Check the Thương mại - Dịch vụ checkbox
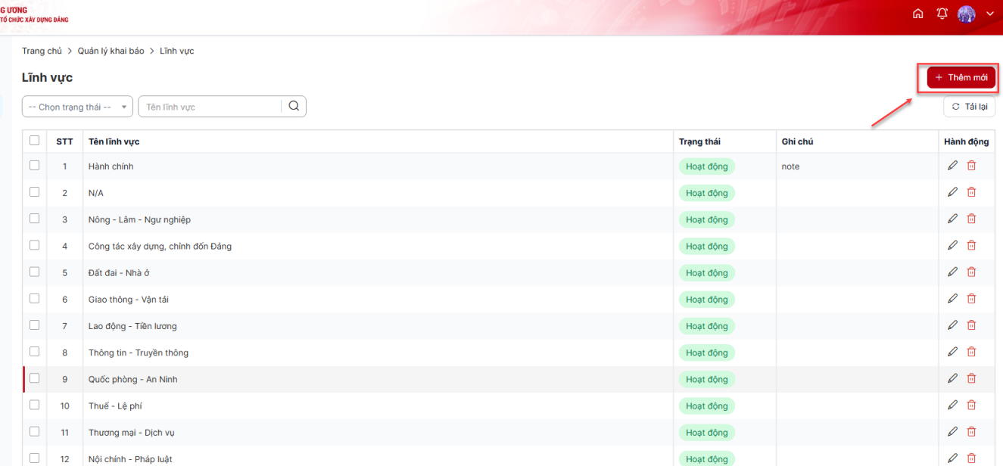 tap(34, 431)
